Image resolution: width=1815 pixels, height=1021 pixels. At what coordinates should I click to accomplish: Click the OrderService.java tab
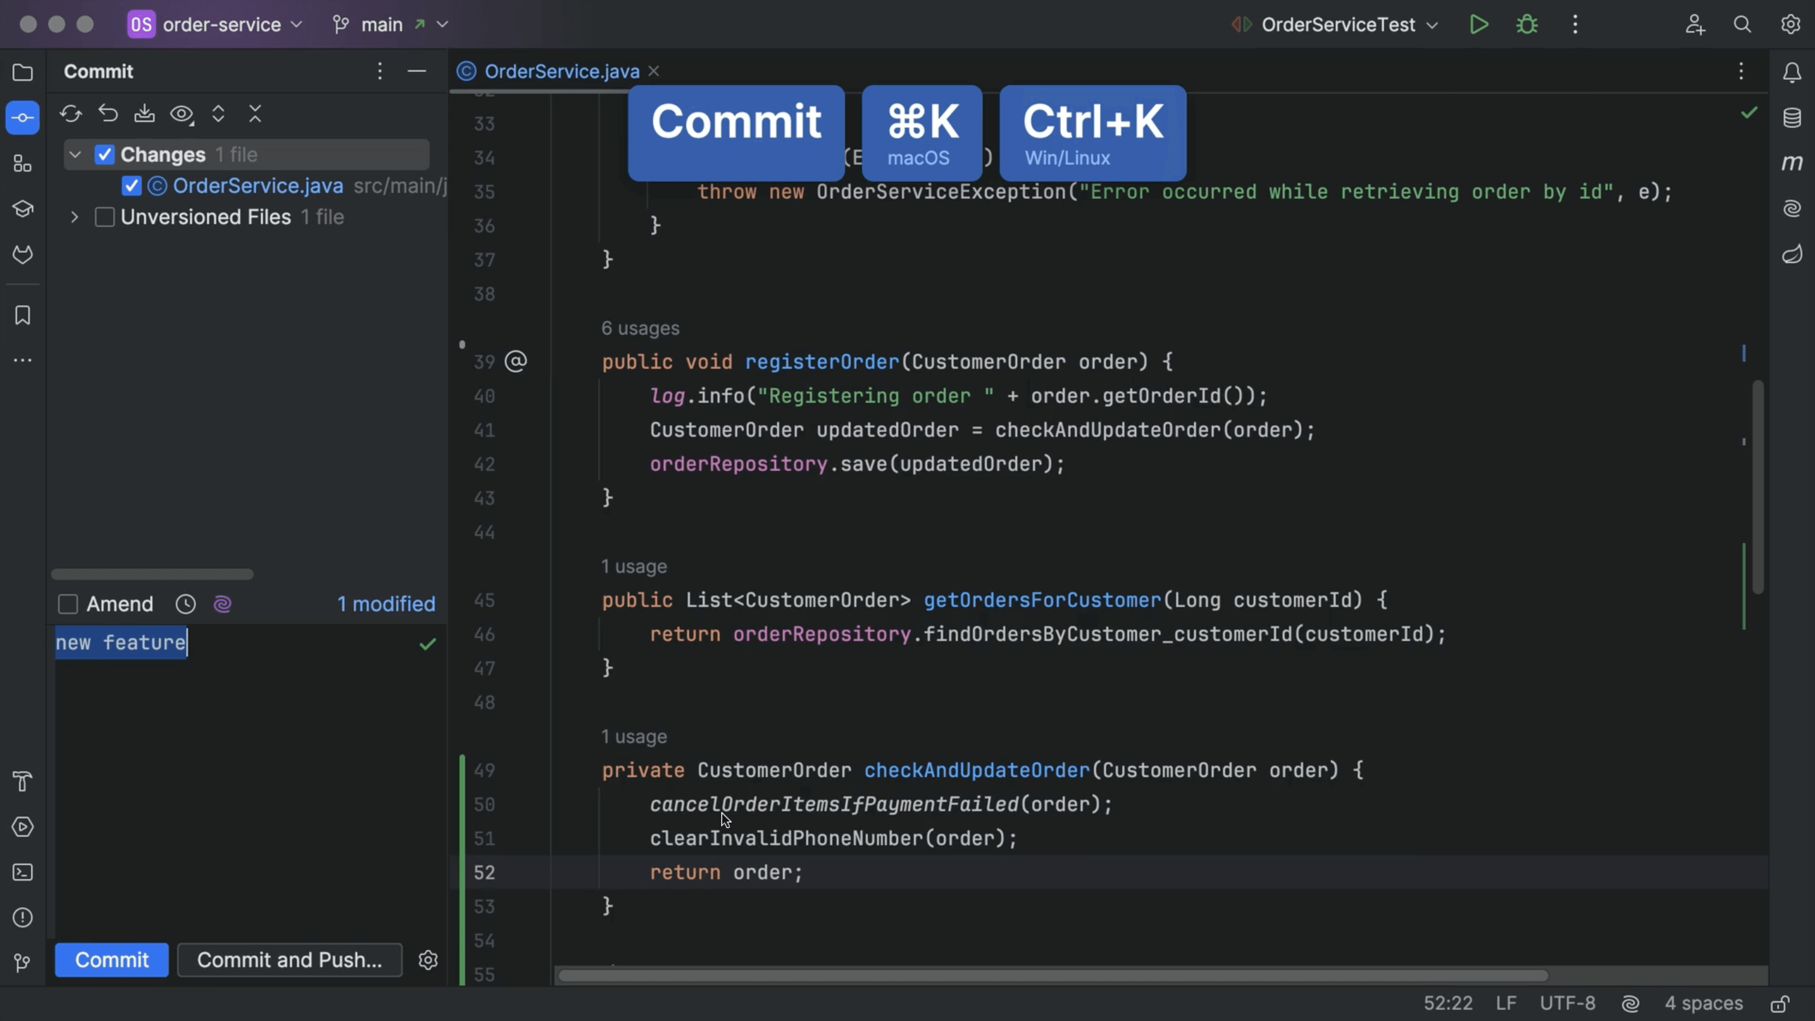(562, 71)
